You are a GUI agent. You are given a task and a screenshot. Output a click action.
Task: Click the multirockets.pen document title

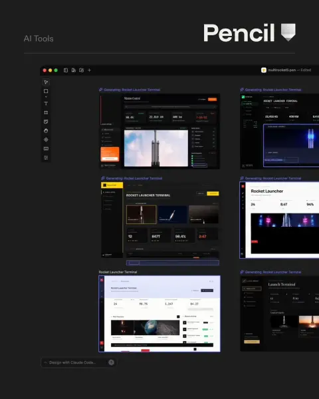pyautogui.click(x=282, y=70)
